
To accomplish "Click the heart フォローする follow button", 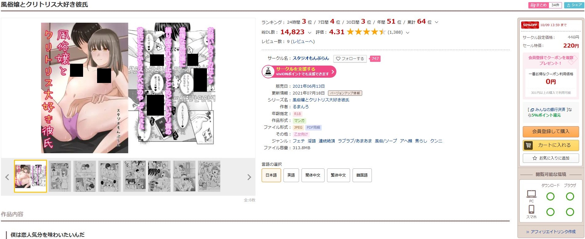I will pyautogui.click(x=350, y=59).
